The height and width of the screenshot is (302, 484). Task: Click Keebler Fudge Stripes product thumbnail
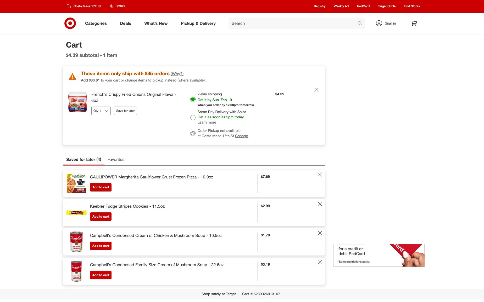pyautogui.click(x=76, y=213)
